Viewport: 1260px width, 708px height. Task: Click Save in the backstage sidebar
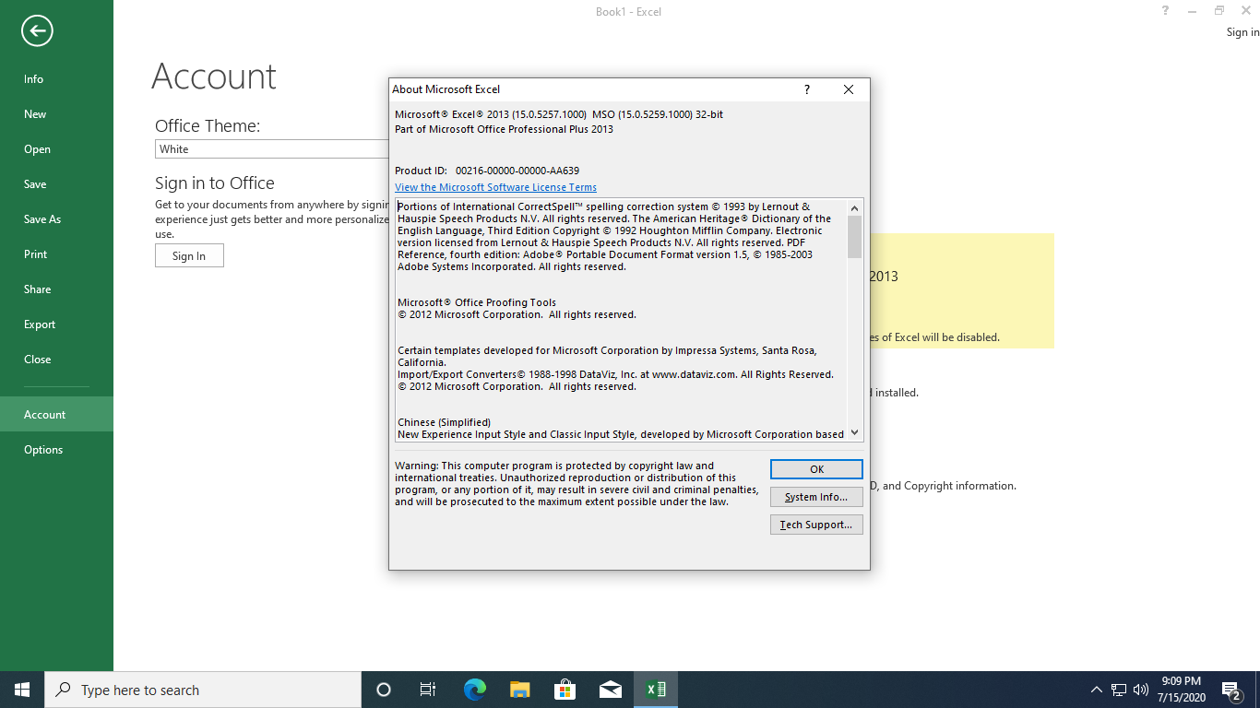(56, 184)
